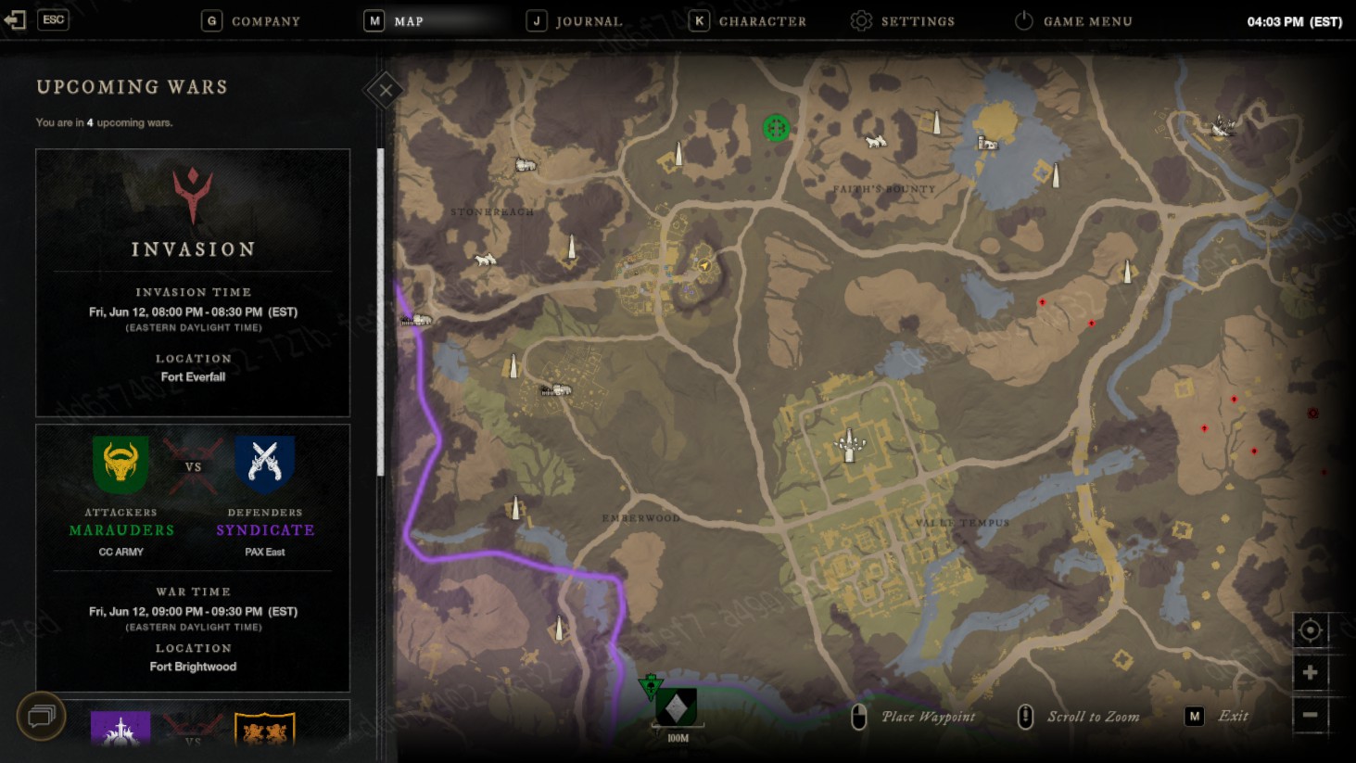The image size is (1356, 763).
Task: Click the settlement icon near Stonereach
Action: click(526, 165)
